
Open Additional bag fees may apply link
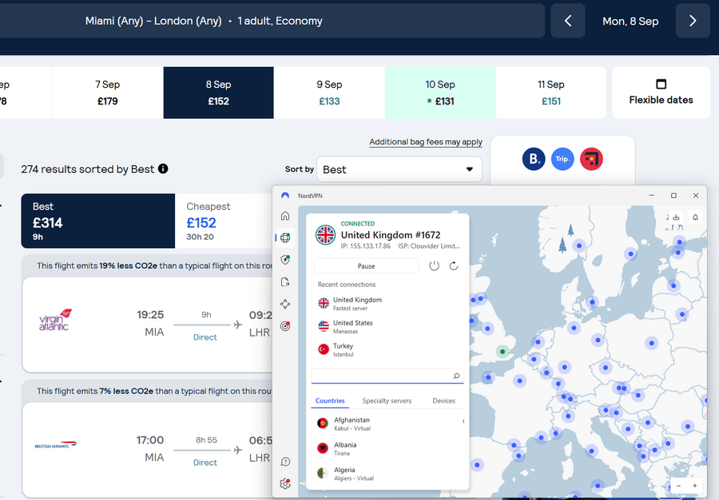(426, 142)
